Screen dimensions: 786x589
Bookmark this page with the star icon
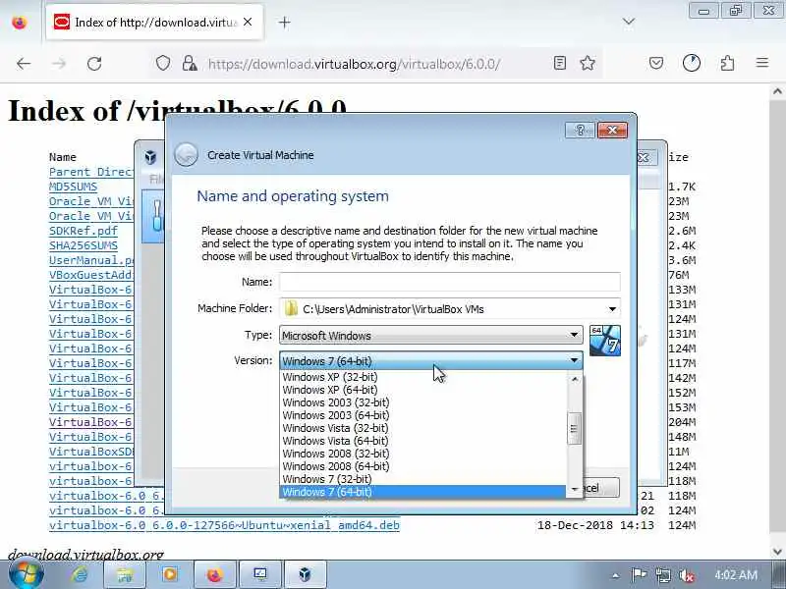(x=587, y=63)
